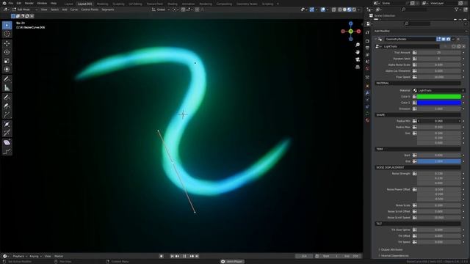Jump to the last frame
This screenshot has height=264, width=470.
[197, 256]
